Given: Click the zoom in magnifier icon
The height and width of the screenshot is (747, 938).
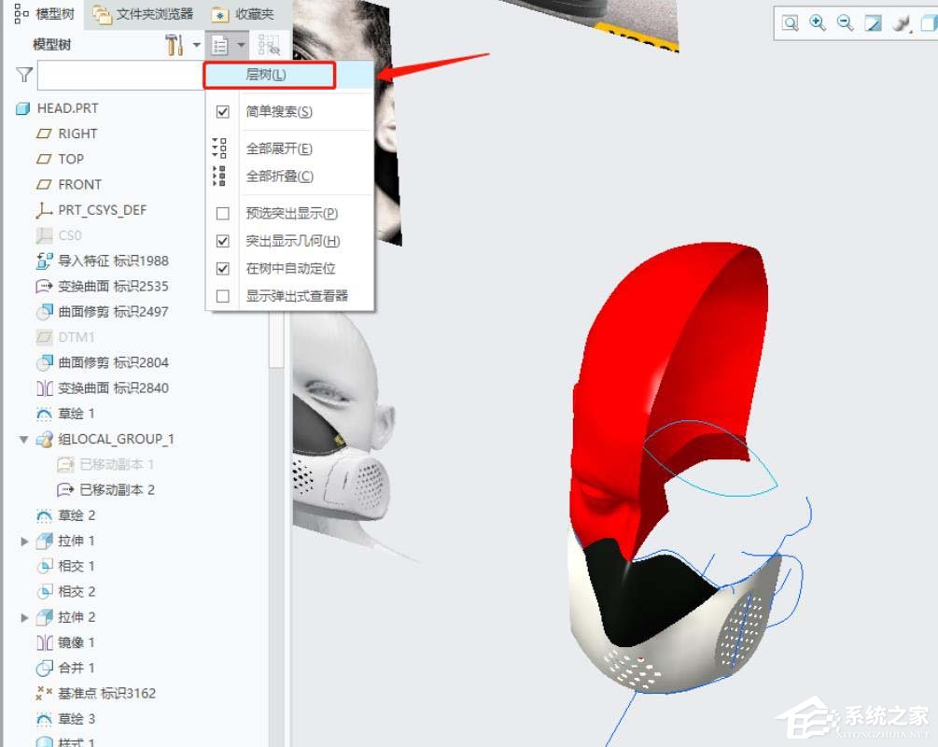Looking at the screenshot, I should tap(818, 21).
